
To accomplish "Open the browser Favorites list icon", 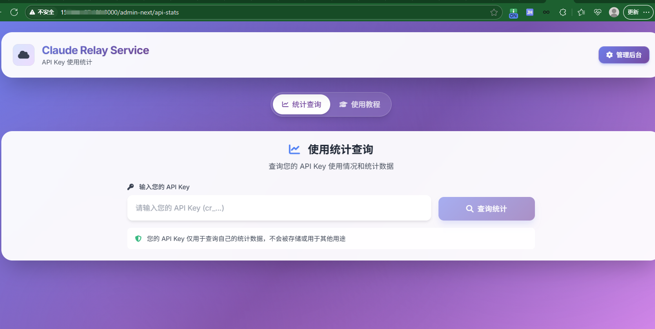I will (x=581, y=12).
